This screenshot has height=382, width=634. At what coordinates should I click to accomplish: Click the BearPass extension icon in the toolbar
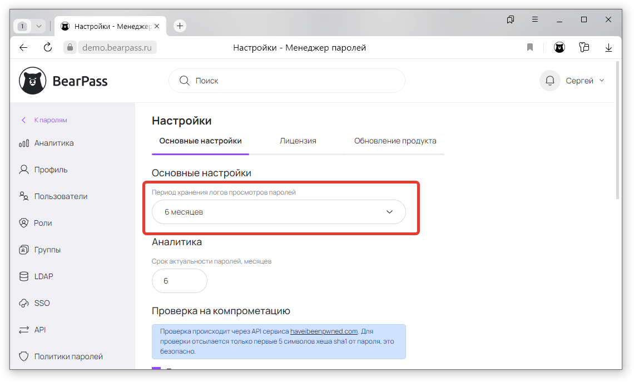point(559,48)
